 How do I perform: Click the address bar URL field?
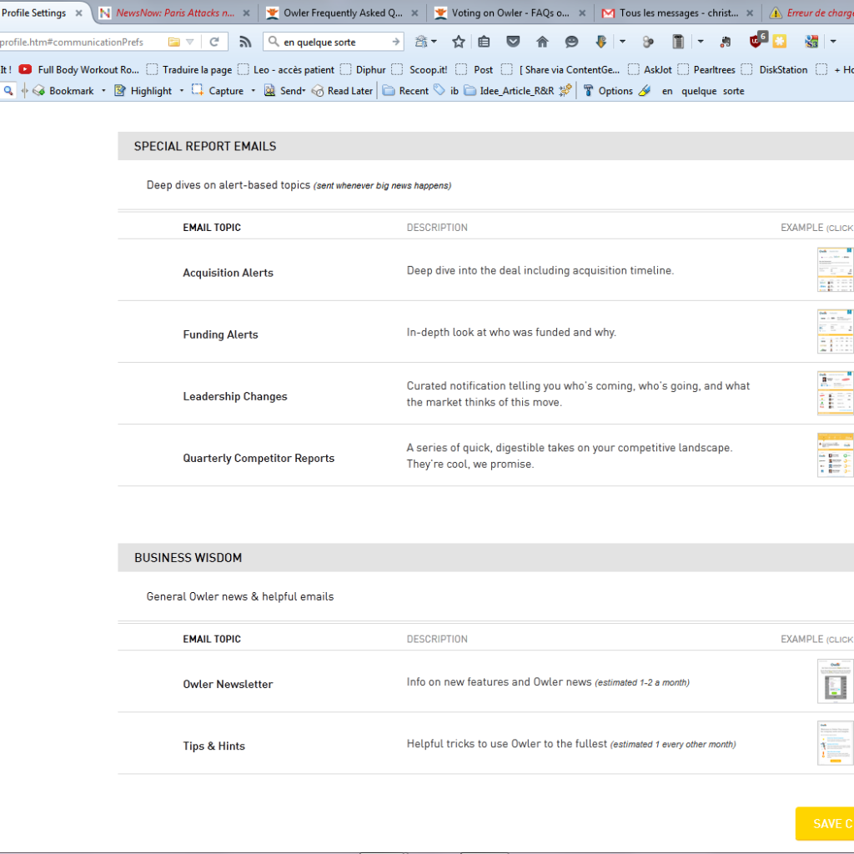82,42
